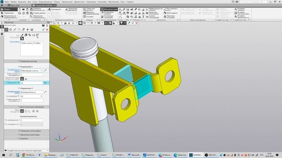The width and height of the screenshot is (282, 158).
Task: Select the grid array type icon in the panel toolbar
Action: coord(6,29)
